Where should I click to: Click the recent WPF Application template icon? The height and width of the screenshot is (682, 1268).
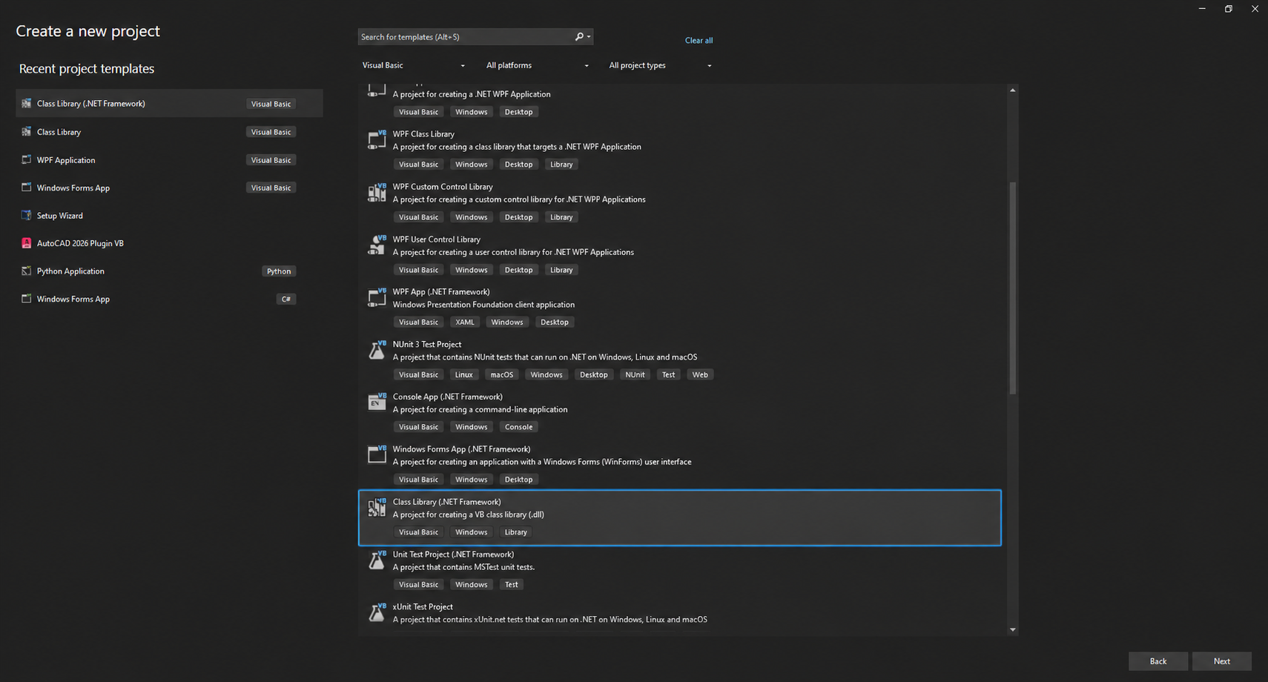[27, 160]
